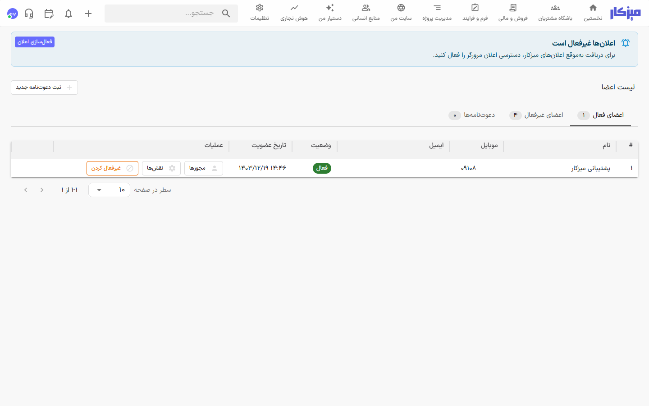The height and width of the screenshot is (406, 649).
Task: Go to the next page chevron
Action: coord(26,190)
